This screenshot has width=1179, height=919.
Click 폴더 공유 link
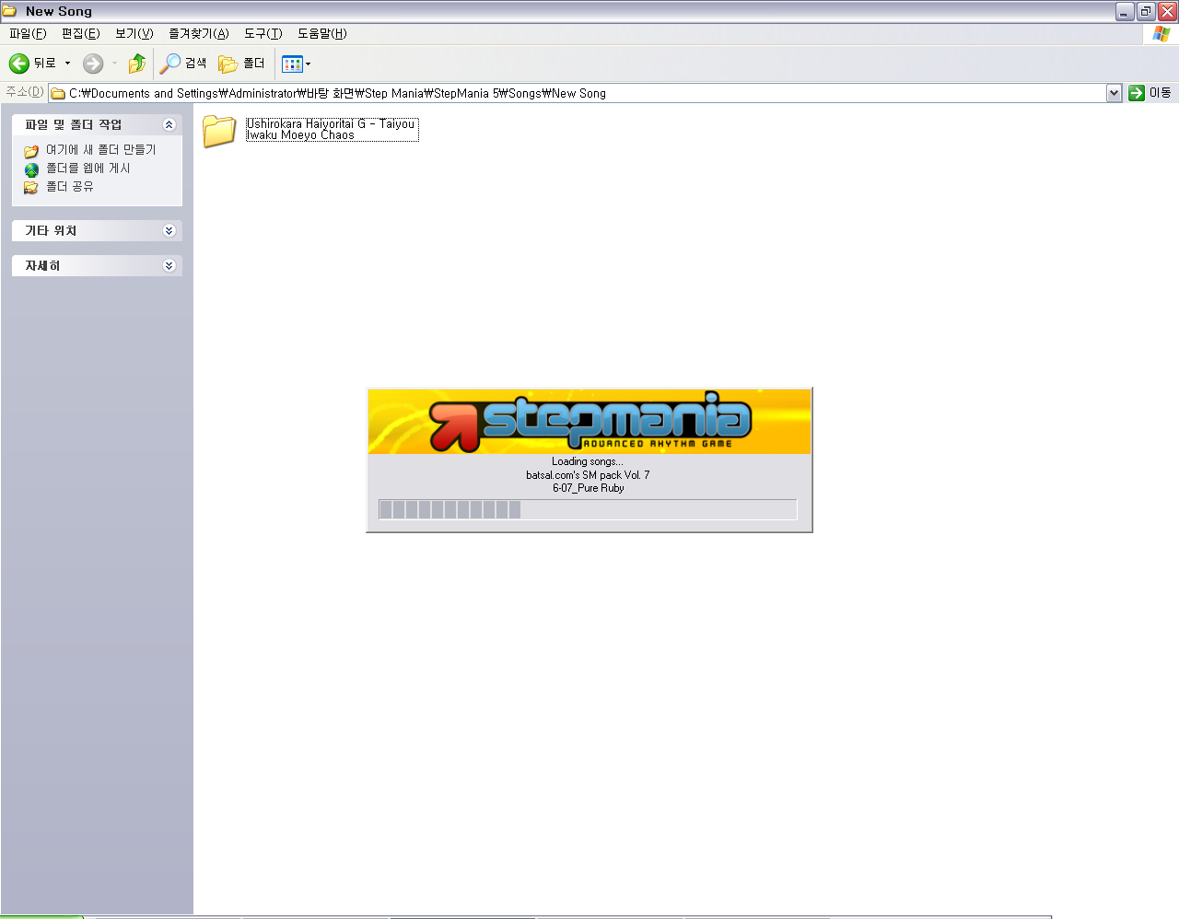tap(70, 187)
